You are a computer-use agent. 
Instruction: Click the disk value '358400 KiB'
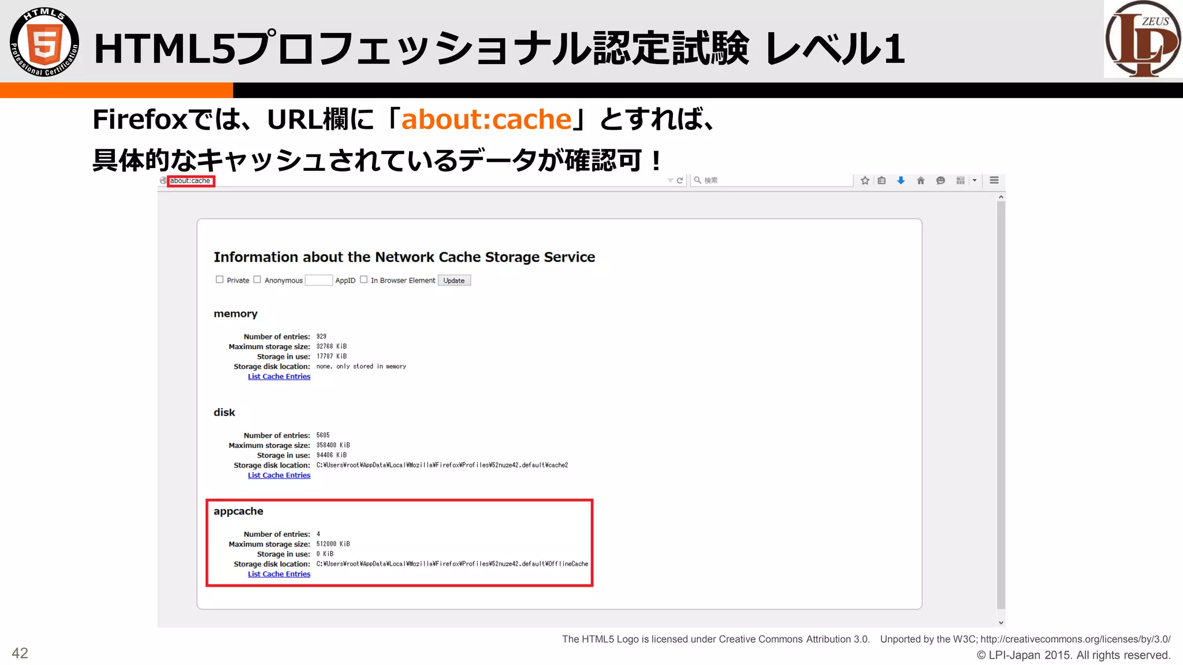click(x=333, y=445)
